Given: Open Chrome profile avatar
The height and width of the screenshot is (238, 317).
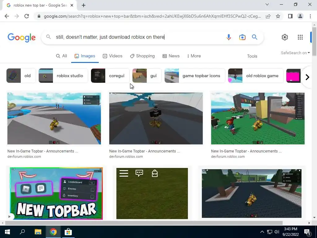Looking at the screenshot, I should point(300,16).
